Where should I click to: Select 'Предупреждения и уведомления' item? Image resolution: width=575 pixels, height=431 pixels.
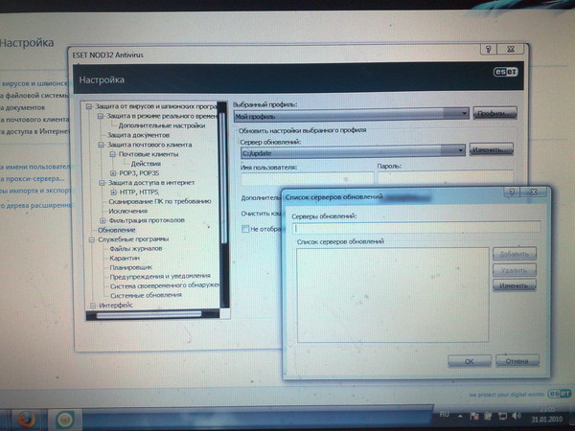point(160,276)
